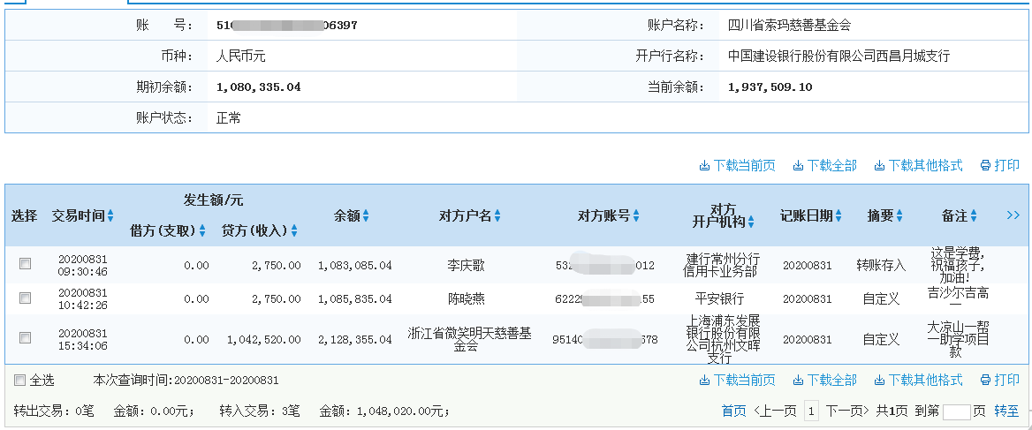Click balance 1,085,835.04
The image size is (1032, 430).
pyautogui.click(x=355, y=299)
